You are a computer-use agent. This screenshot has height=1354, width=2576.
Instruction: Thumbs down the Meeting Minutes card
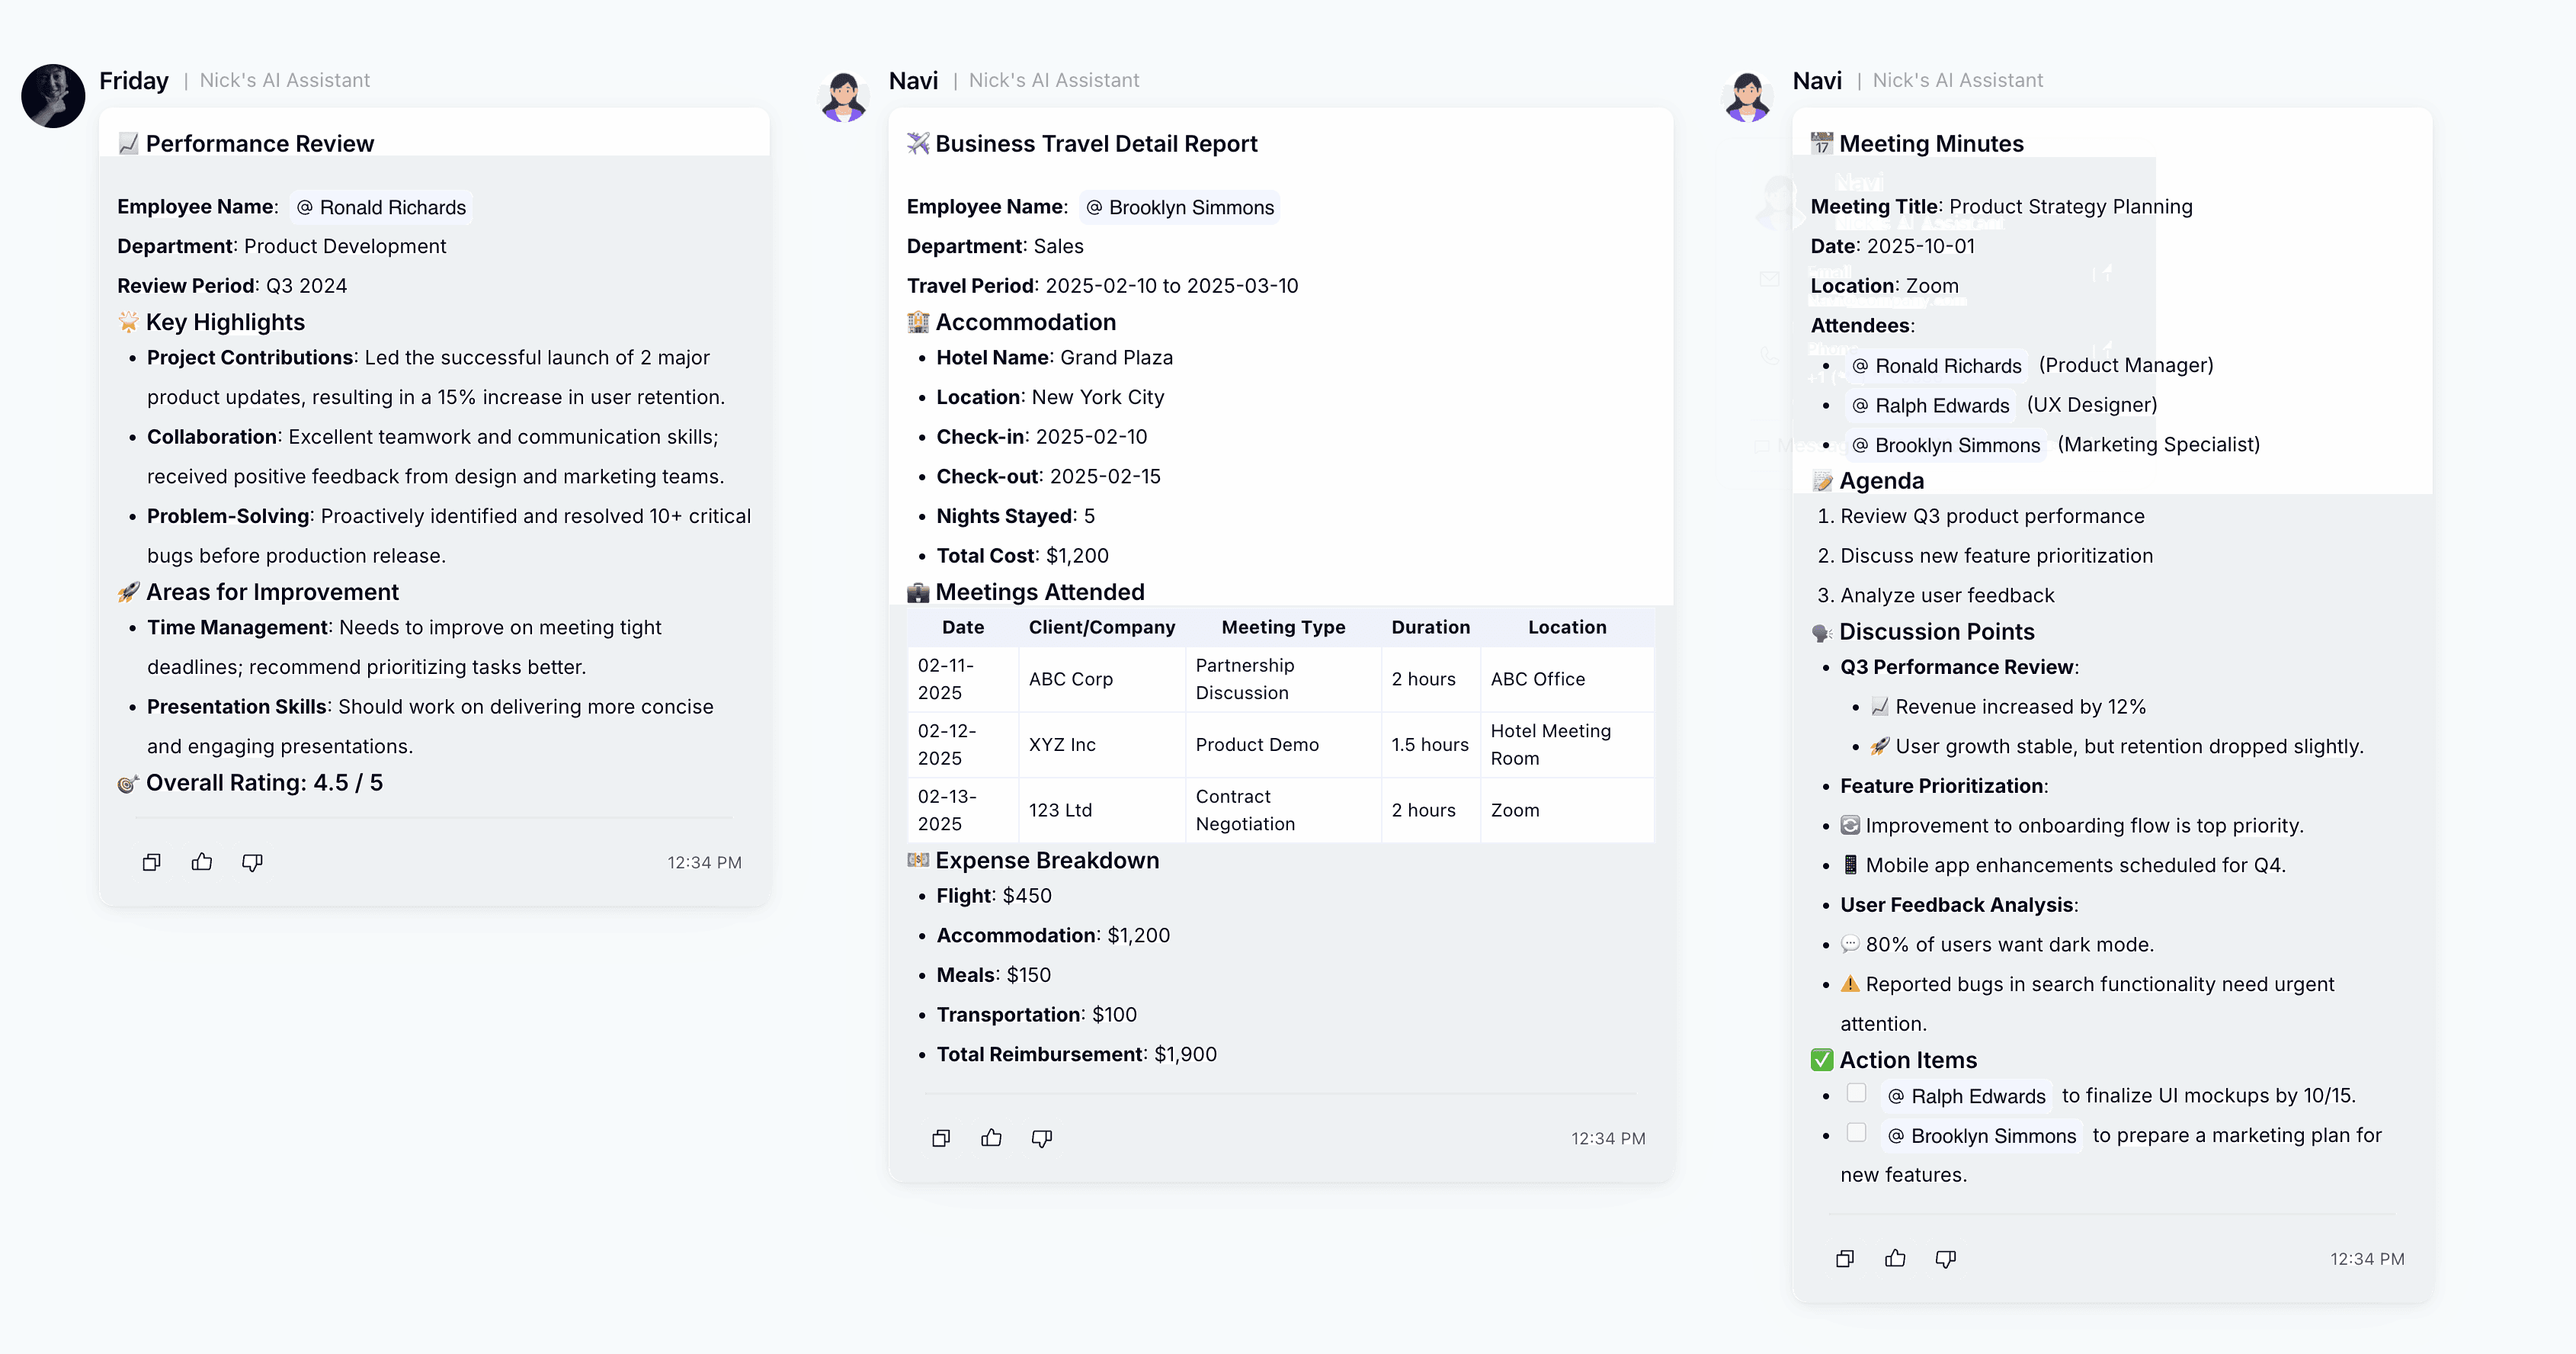pyautogui.click(x=1946, y=1259)
